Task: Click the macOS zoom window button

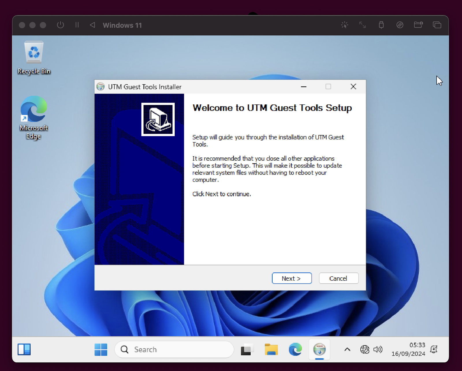Action: coord(43,25)
